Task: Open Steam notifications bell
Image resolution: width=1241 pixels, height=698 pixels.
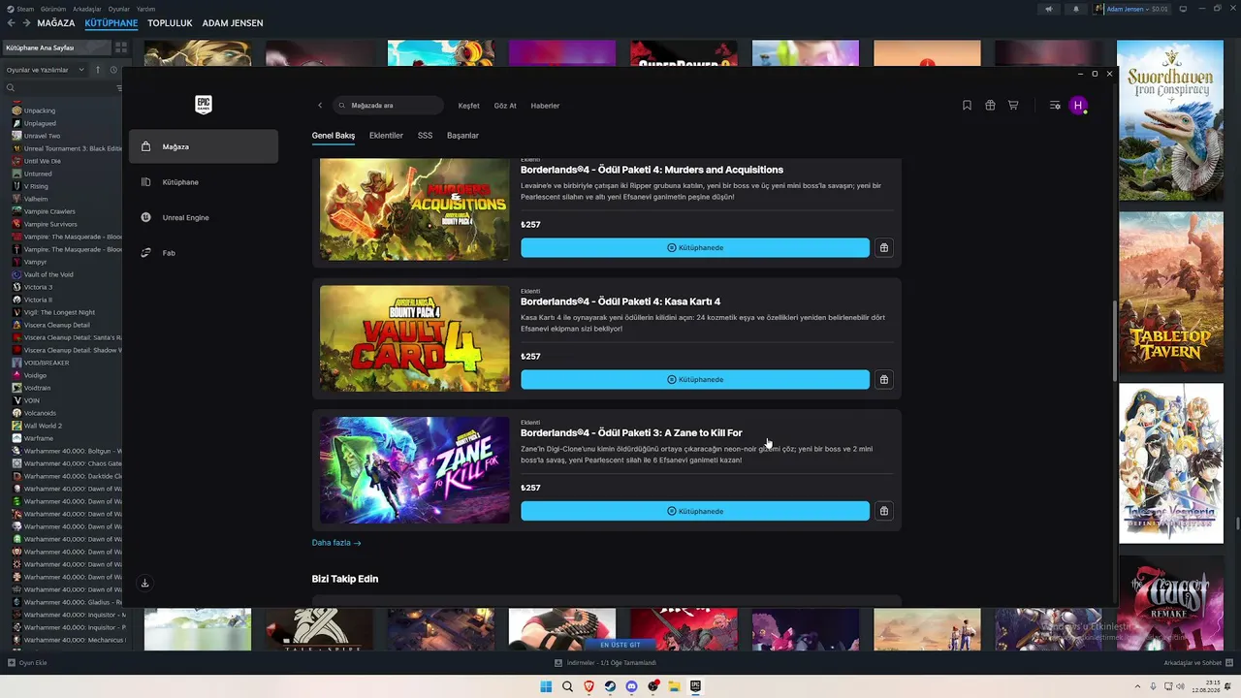Action: click(1075, 9)
